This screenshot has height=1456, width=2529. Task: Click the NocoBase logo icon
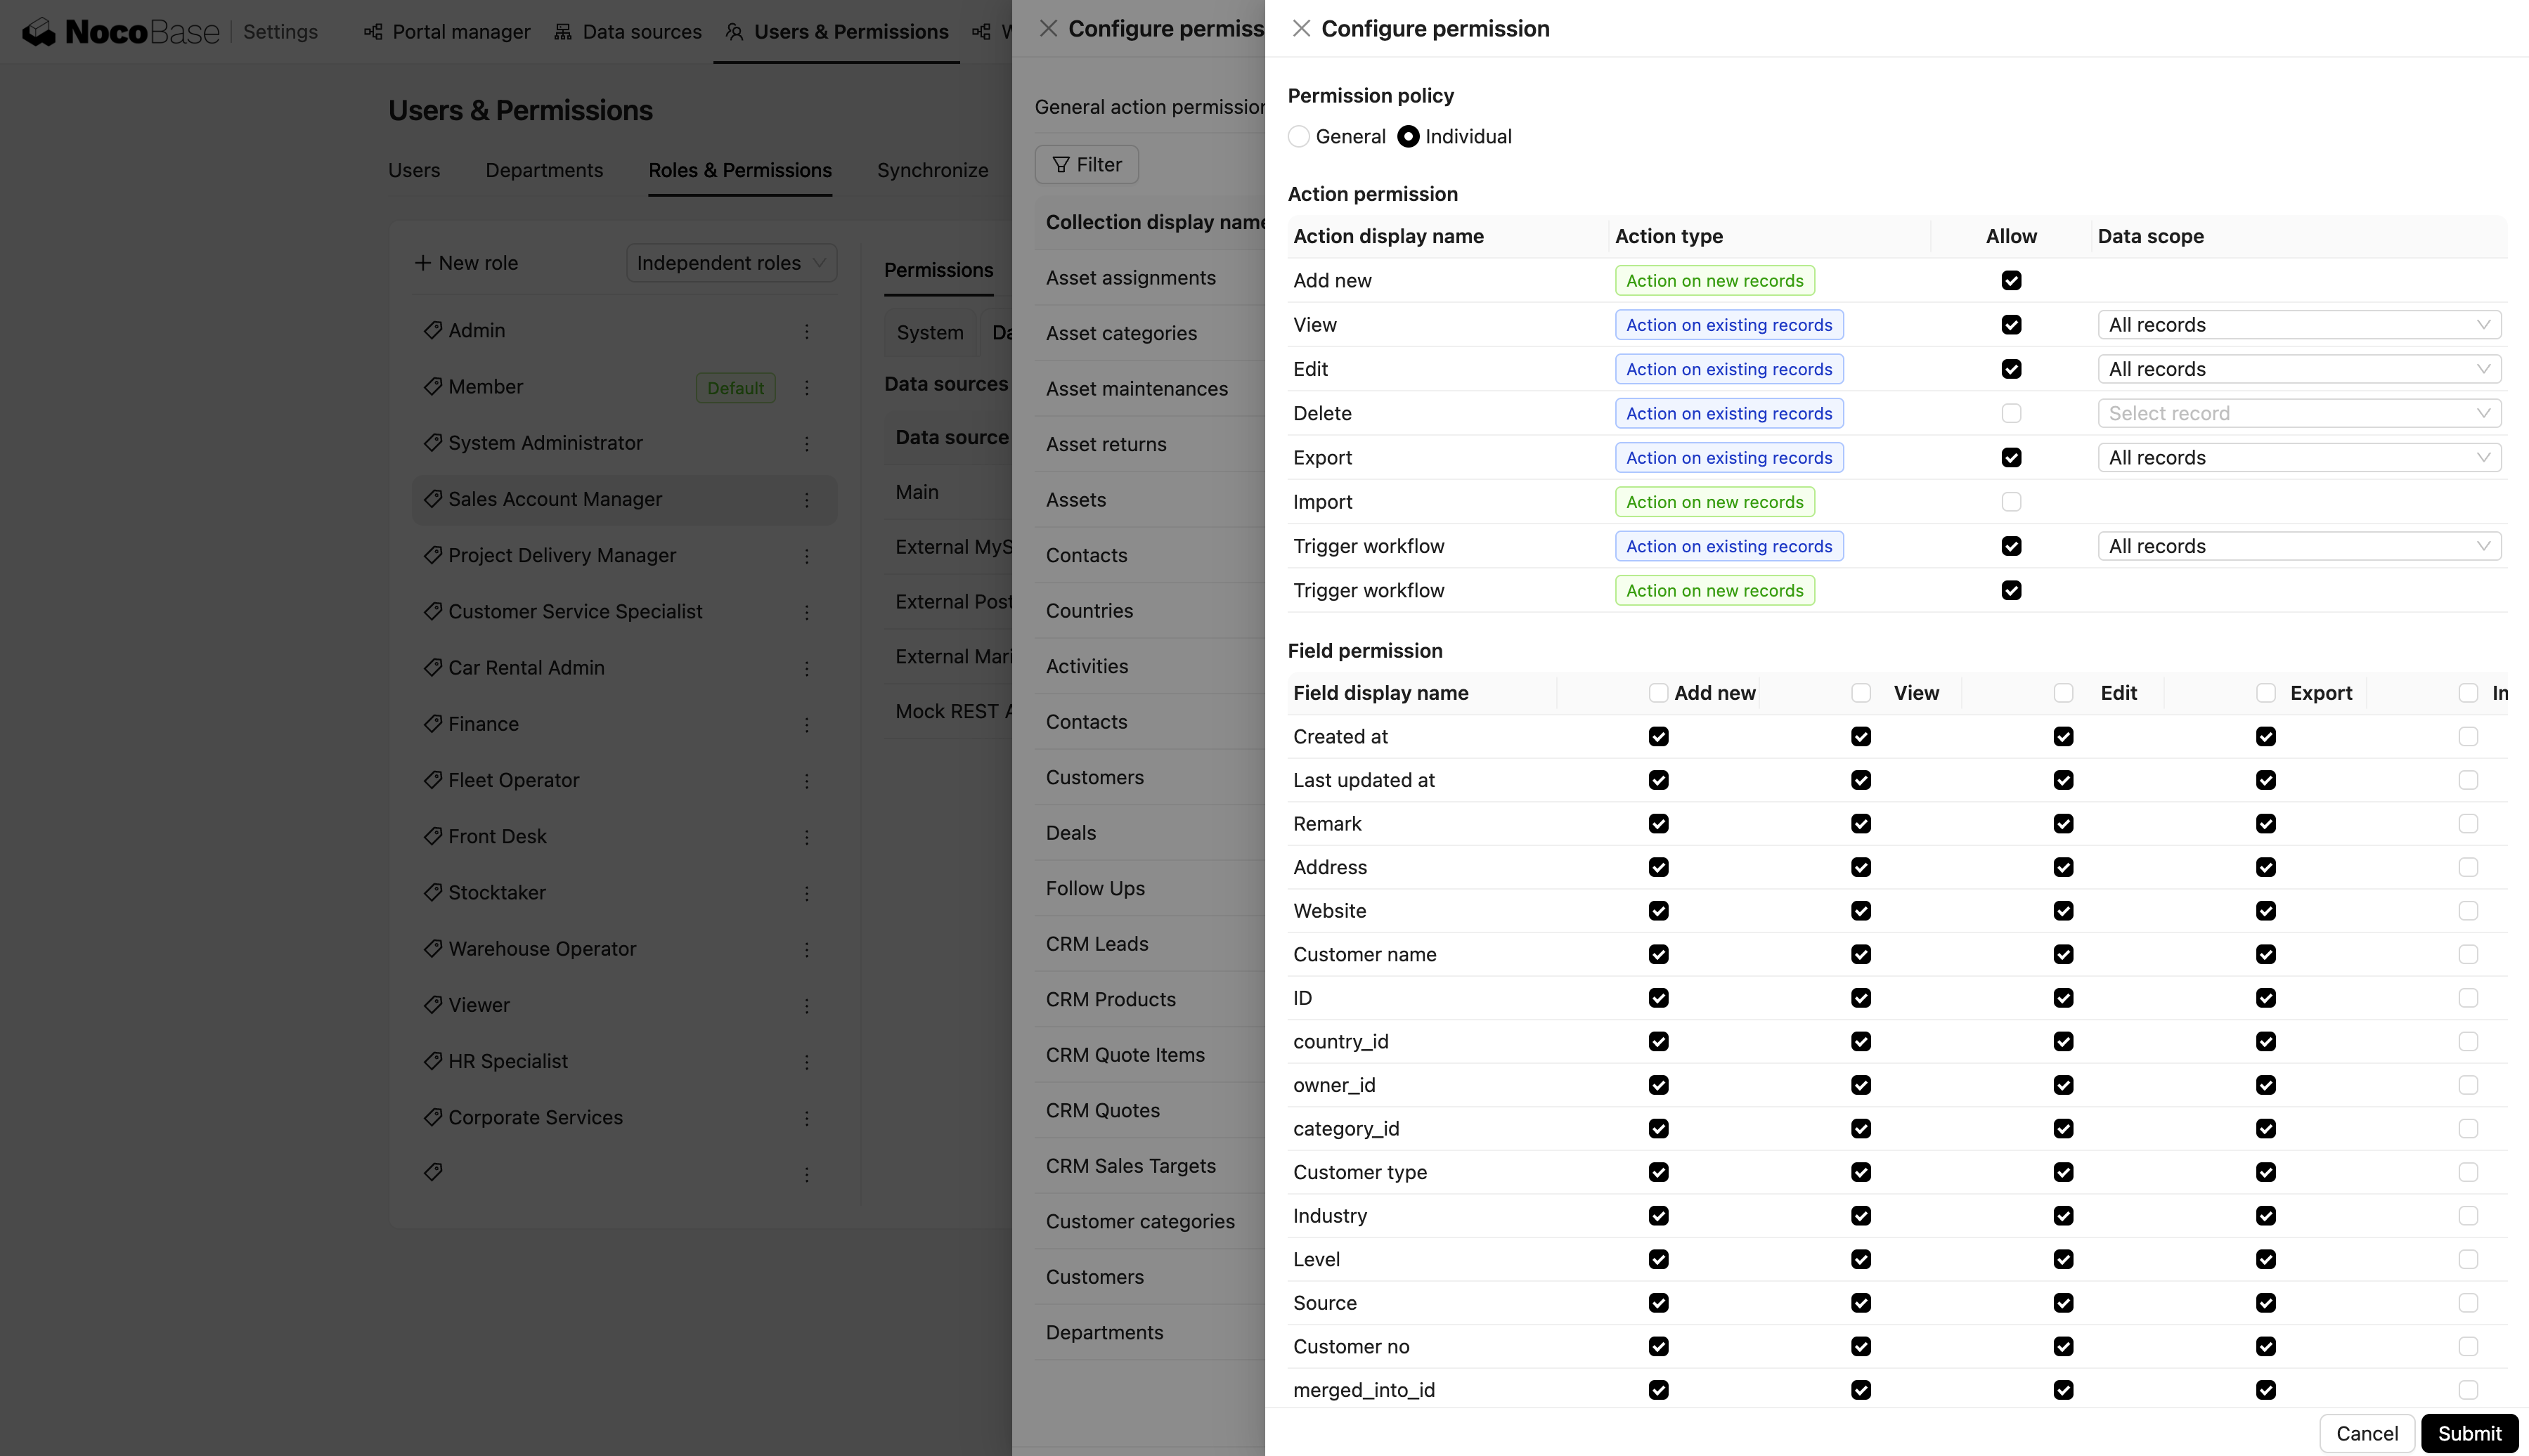tap(39, 32)
